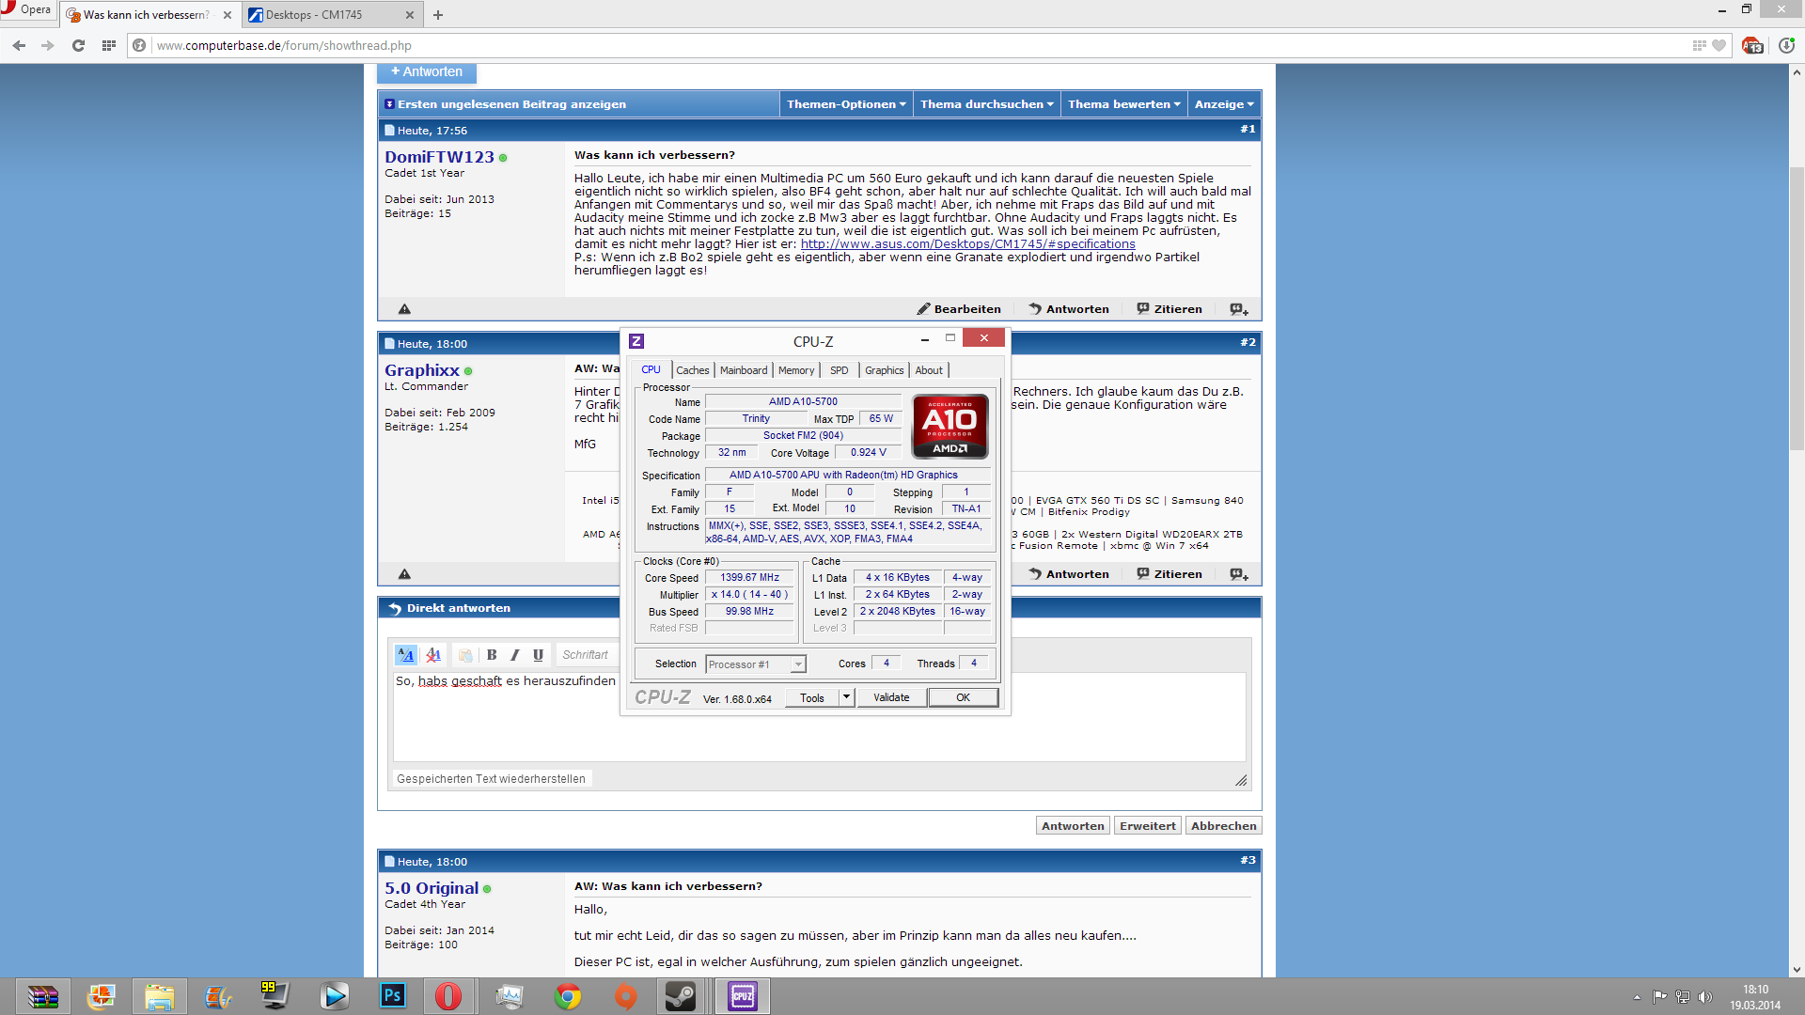
Task: Click the switch editor mode icon
Action: click(406, 655)
